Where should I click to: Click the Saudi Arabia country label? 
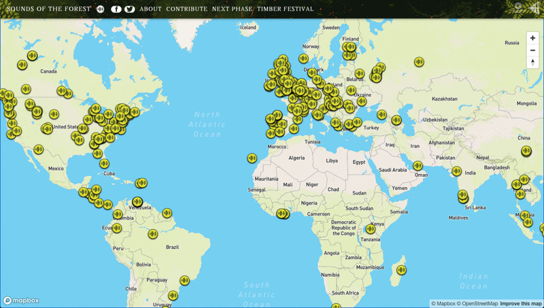pyautogui.click(x=393, y=170)
